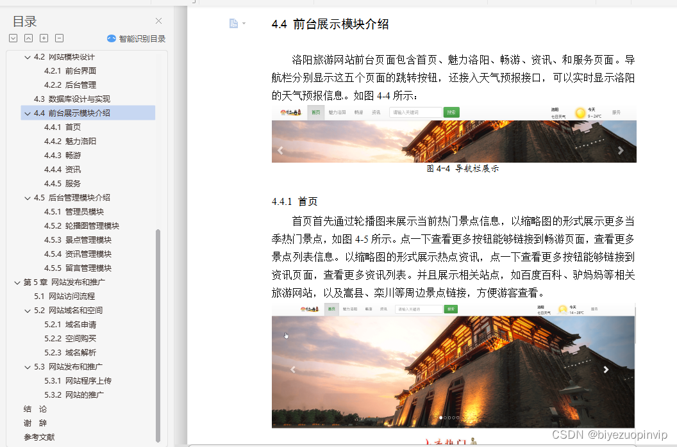Go to 4.5.2 轮播图管理模块
The image size is (677, 447).
pyautogui.click(x=81, y=225)
